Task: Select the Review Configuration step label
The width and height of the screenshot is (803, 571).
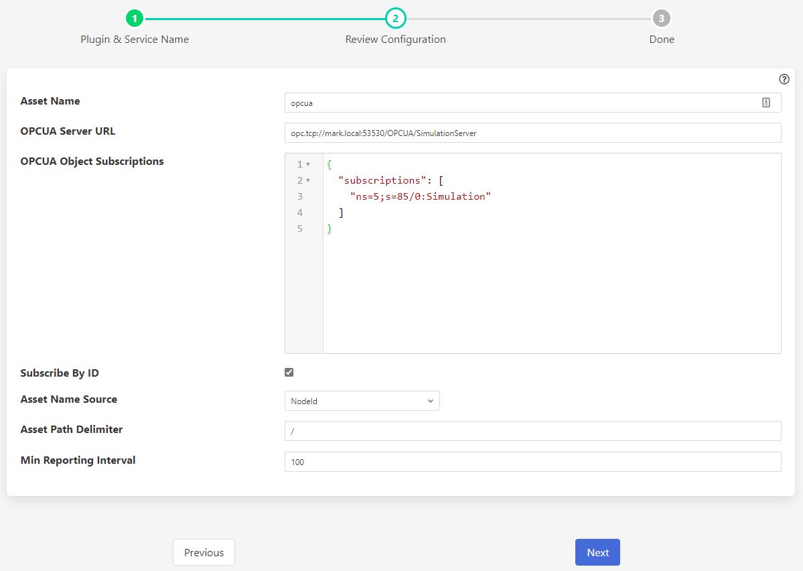Action: click(x=395, y=40)
